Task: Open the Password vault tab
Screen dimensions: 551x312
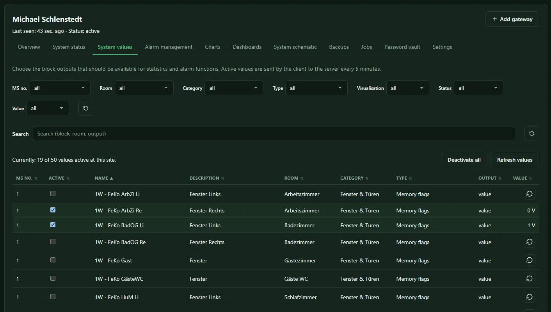Action: 402,47
